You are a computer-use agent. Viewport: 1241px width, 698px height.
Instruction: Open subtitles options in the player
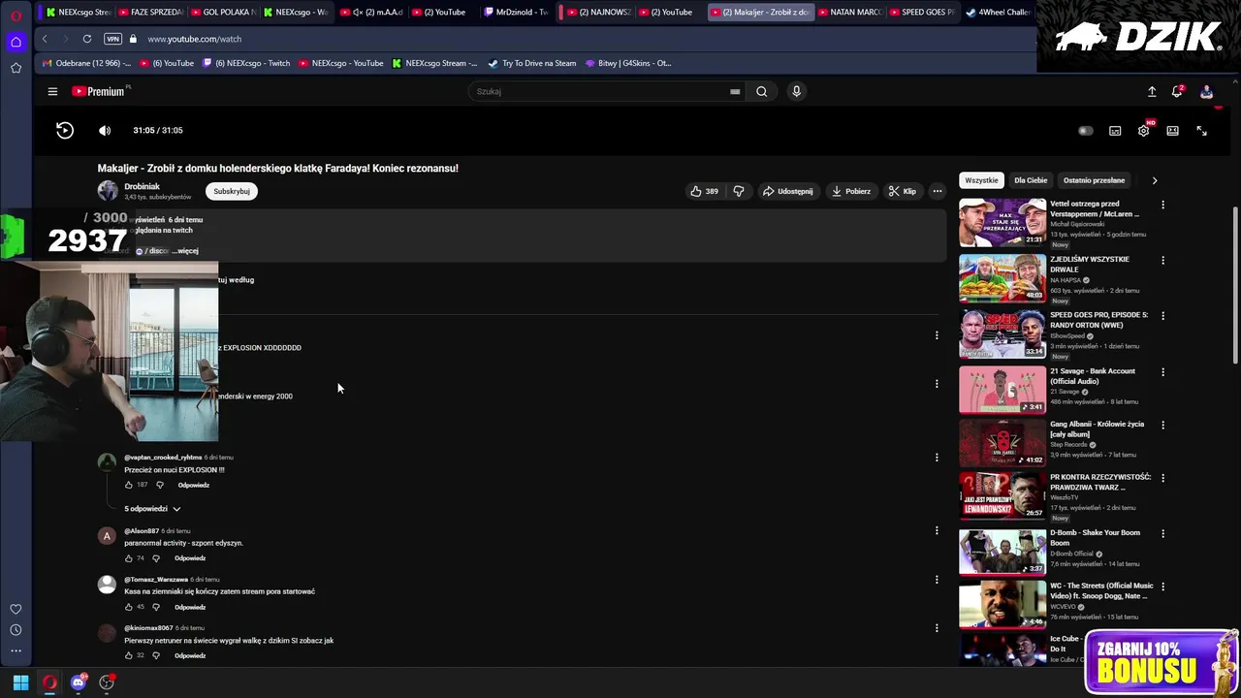1115,131
